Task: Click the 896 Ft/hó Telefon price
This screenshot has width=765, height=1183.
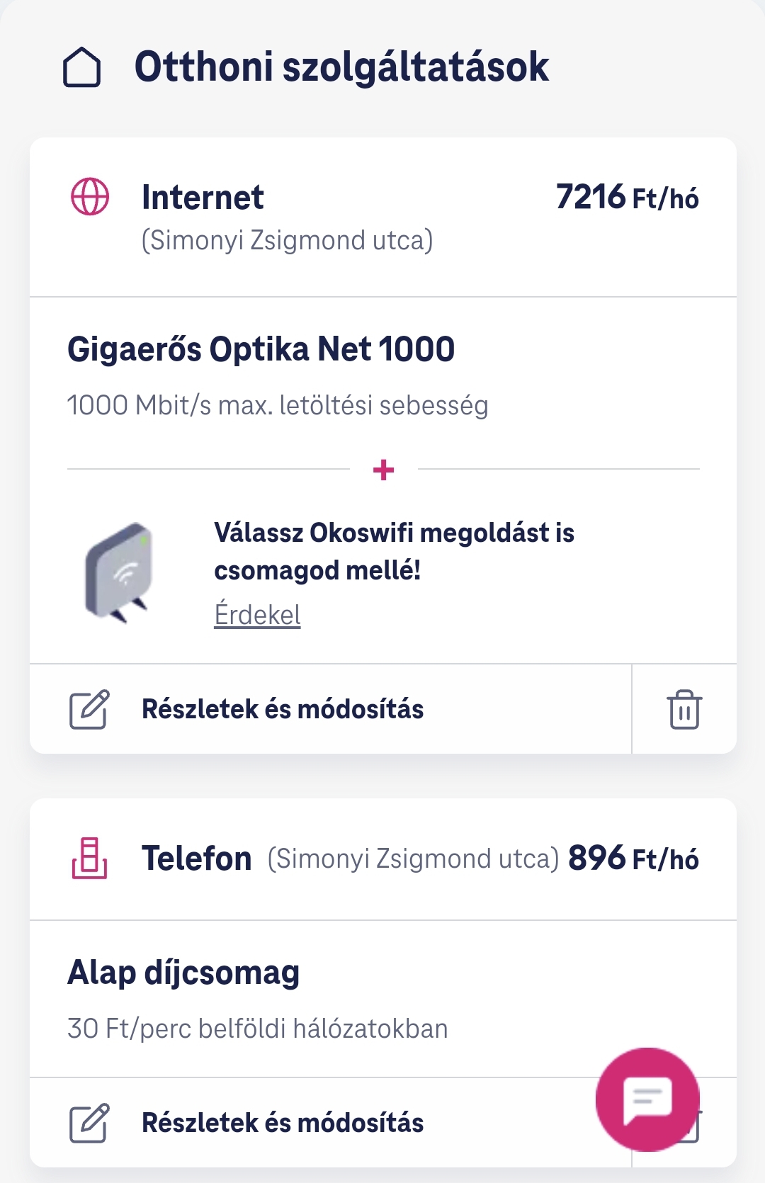Action: 633,859
